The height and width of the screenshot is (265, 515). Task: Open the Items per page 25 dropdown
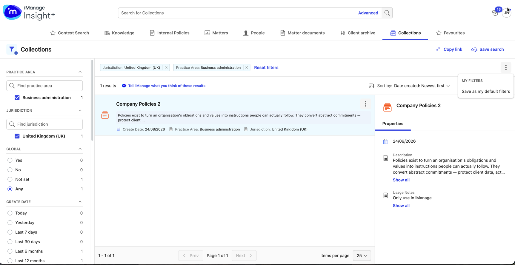[362, 255]
